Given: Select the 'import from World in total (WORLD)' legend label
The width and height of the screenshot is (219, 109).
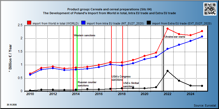Looking at the screenshot, I should (56, 23).
